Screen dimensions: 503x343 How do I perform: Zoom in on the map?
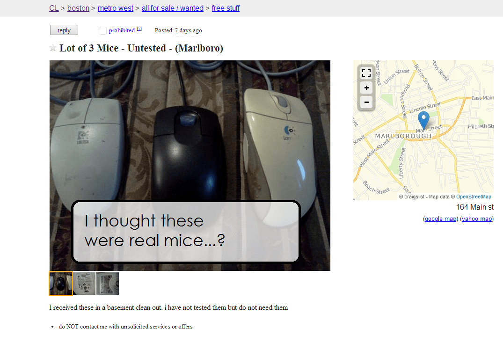(366, 88)
